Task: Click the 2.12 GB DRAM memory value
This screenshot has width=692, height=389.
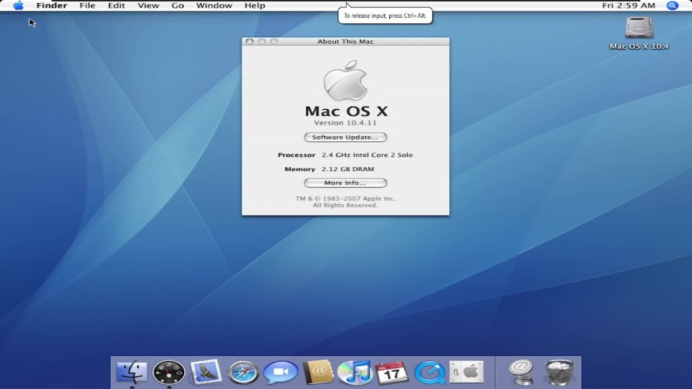Action: coord(348,169)
